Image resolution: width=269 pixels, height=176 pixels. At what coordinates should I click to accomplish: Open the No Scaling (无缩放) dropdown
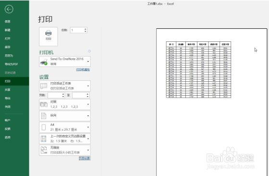point(65,150)
